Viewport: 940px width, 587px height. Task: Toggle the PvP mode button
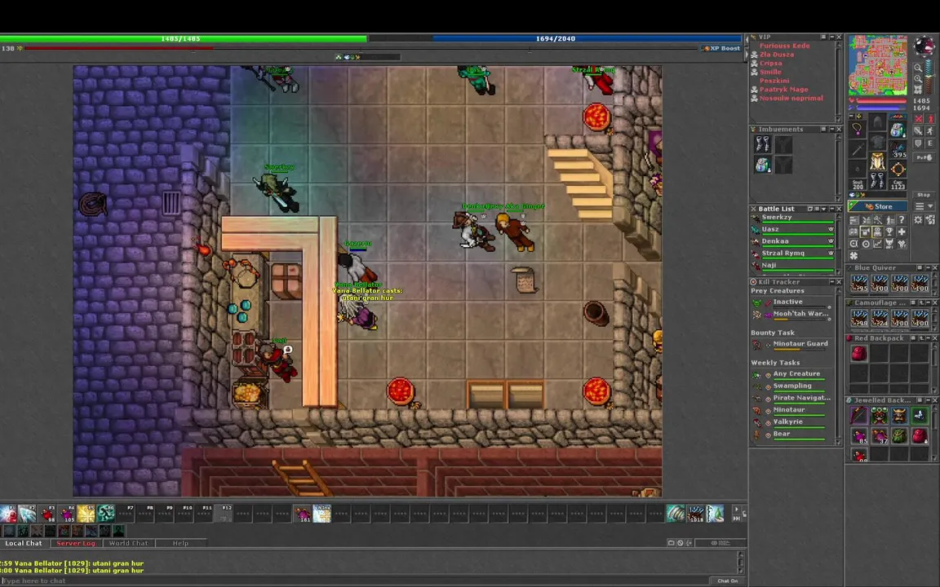tap(924, 157)
